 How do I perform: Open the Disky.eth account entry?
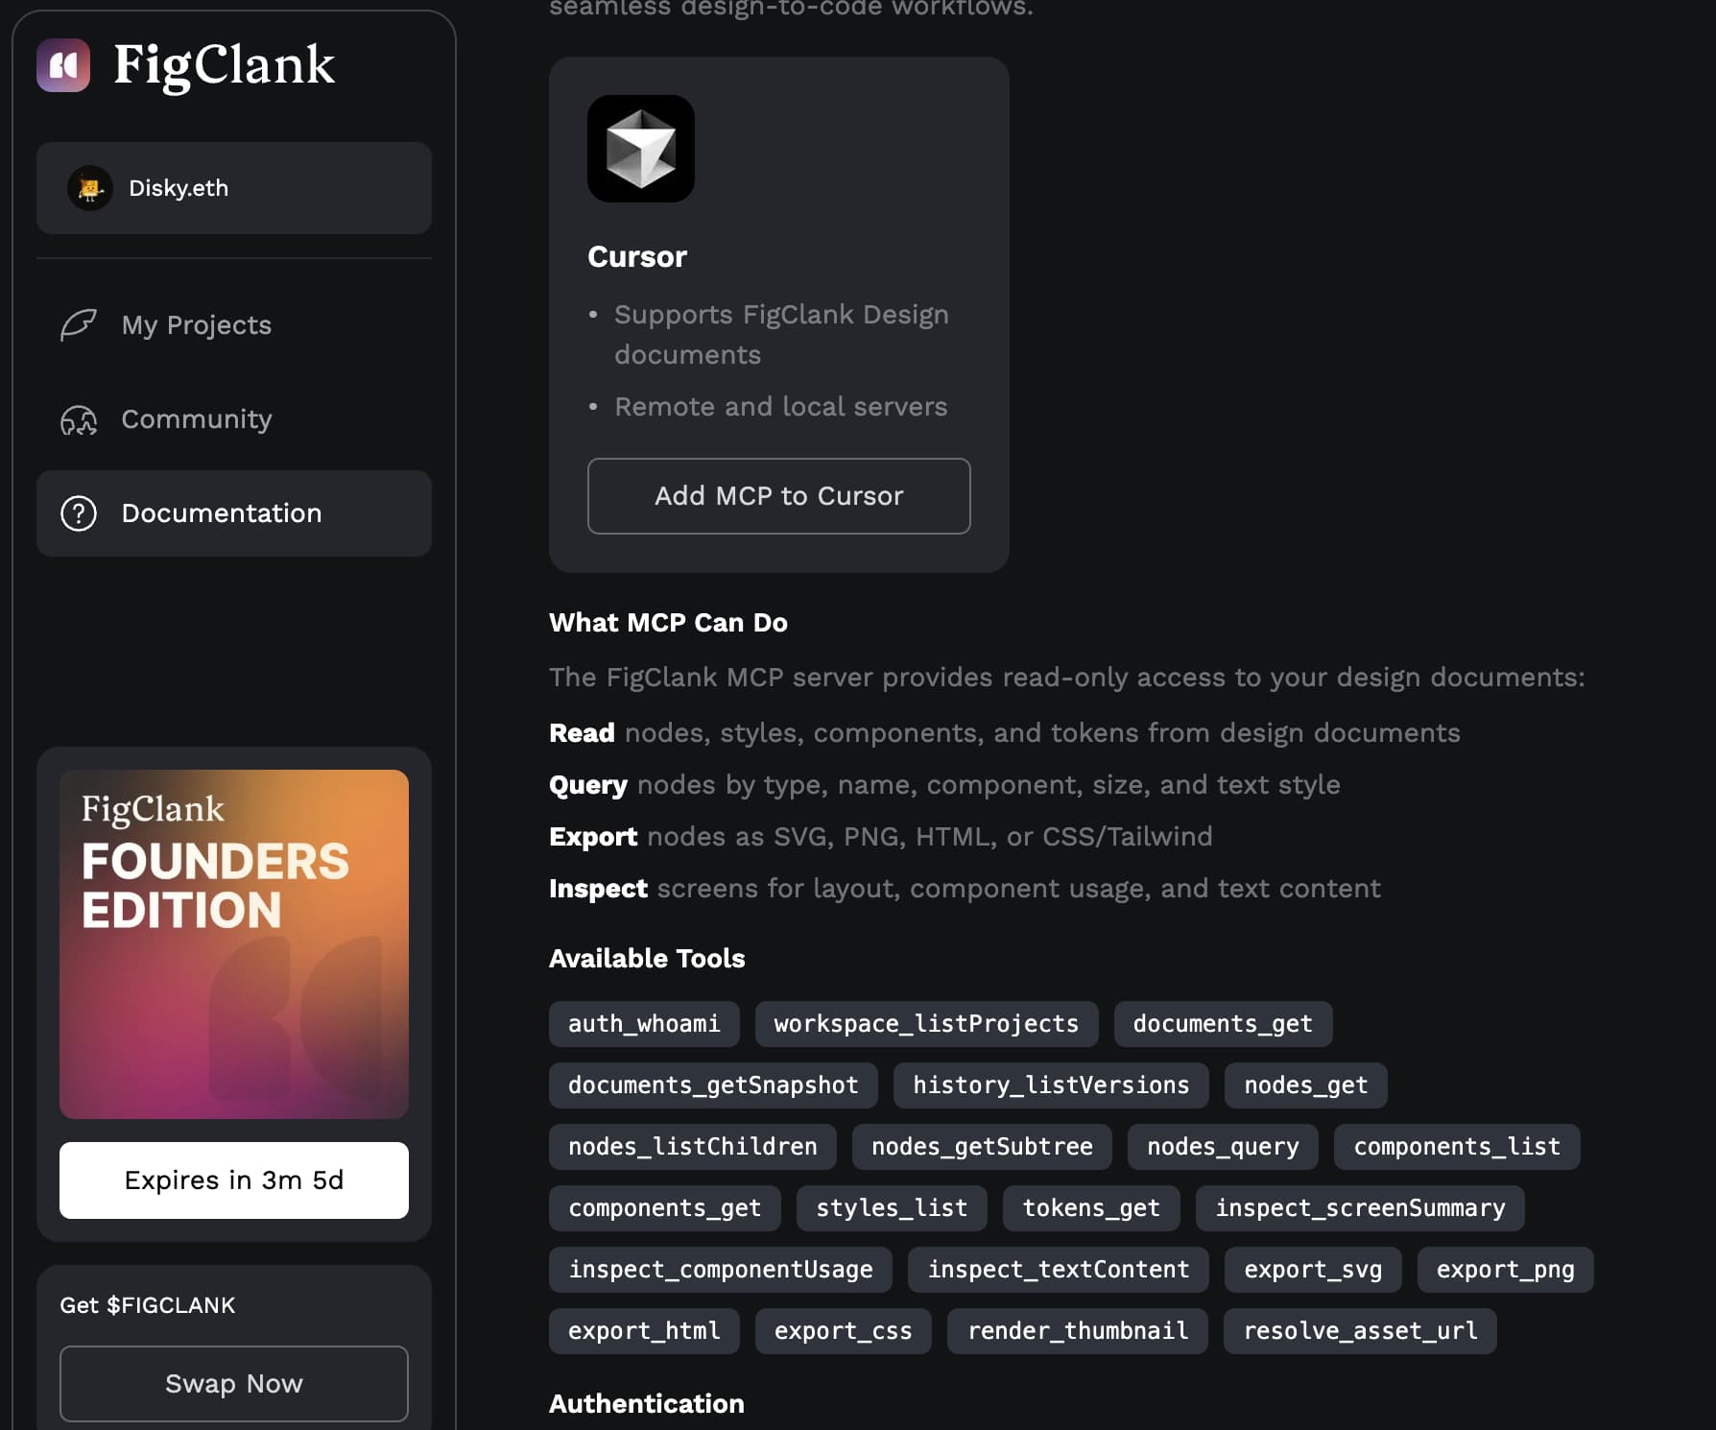coord(233,188)
